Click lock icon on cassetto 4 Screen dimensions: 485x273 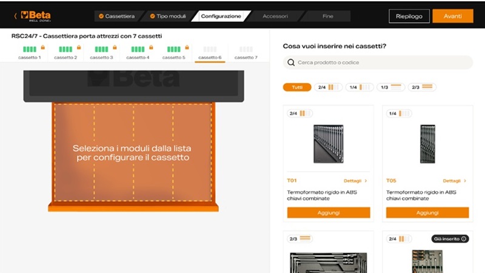(x=151, y=47)
